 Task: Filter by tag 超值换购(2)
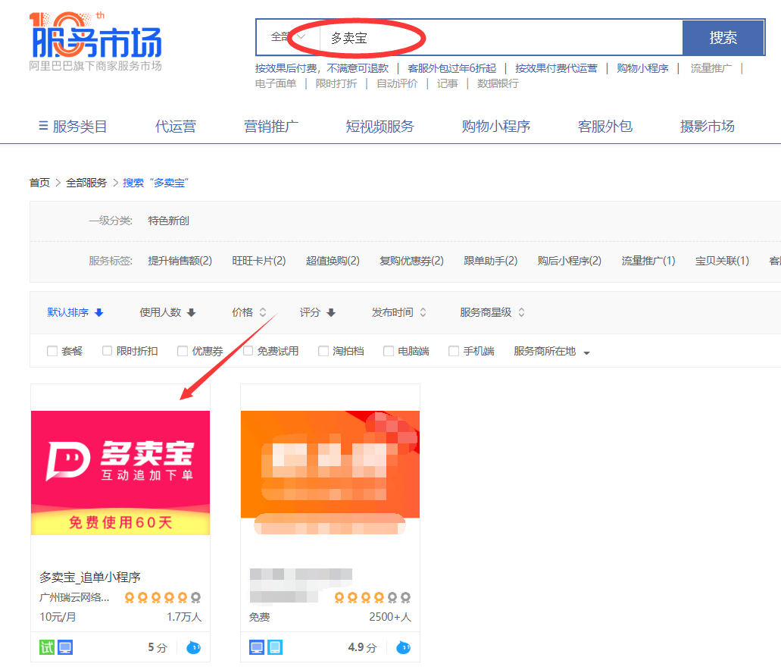click(333, 261)
